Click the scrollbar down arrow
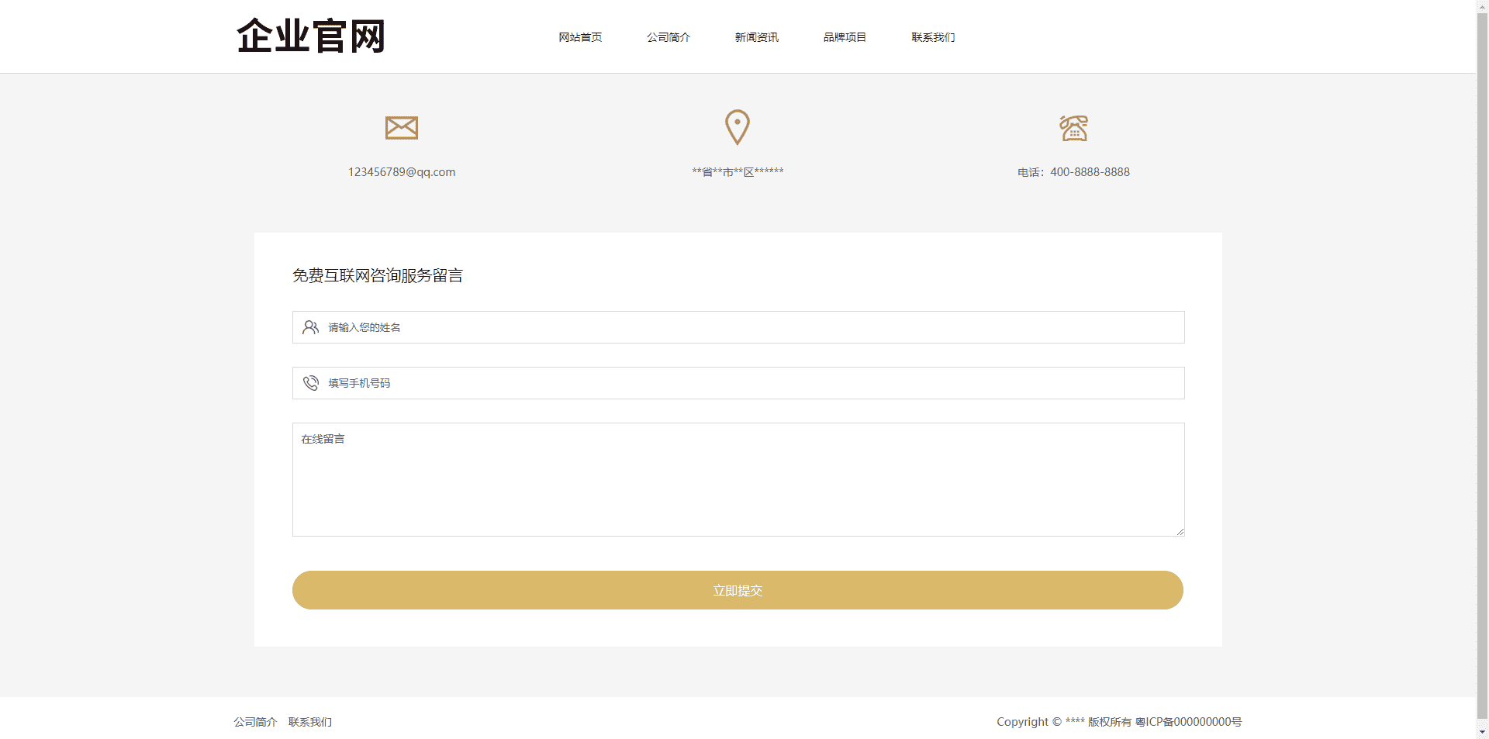 1483,733
